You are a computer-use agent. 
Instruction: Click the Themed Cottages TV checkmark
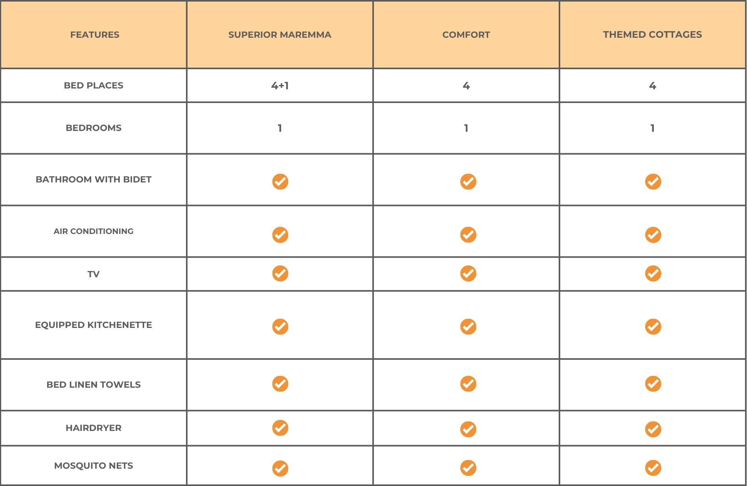[653, 273]
